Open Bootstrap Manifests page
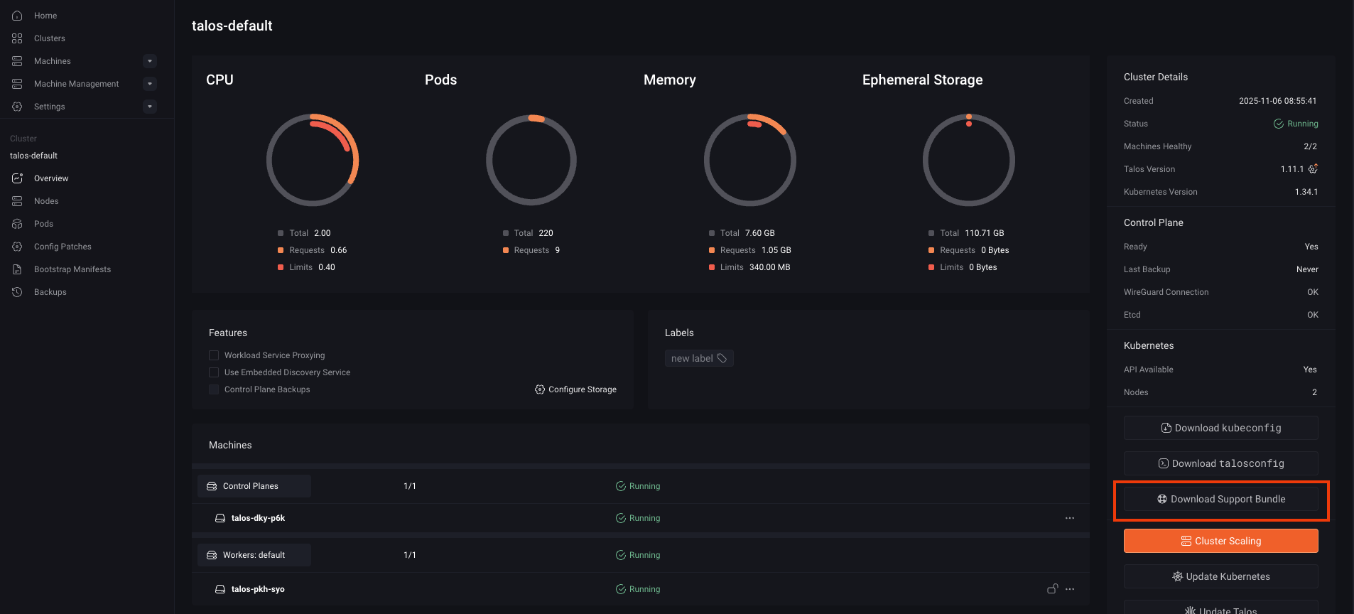This screenshot has height=614, width=1354. [72, 269]
